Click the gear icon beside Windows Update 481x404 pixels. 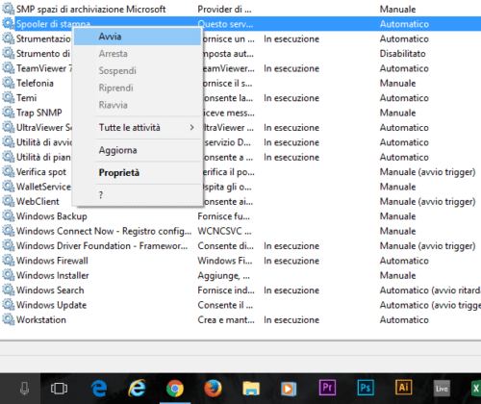pos(8,305)
